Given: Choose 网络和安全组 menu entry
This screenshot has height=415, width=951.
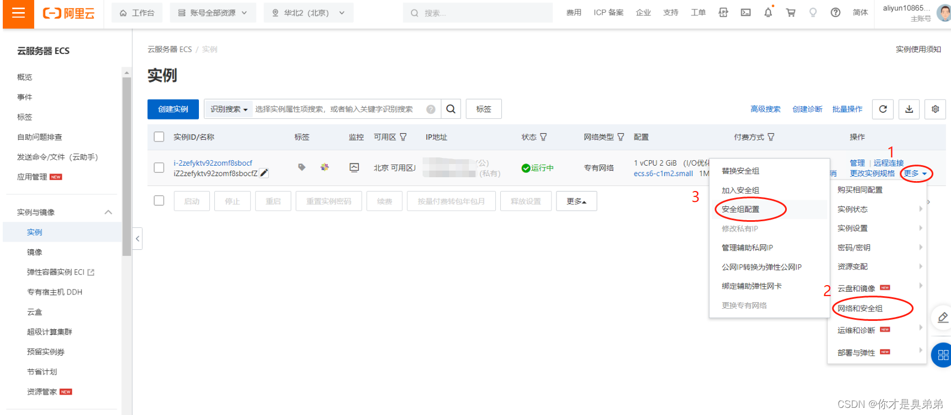Looking at the screenshot, I should click(860, 309).
